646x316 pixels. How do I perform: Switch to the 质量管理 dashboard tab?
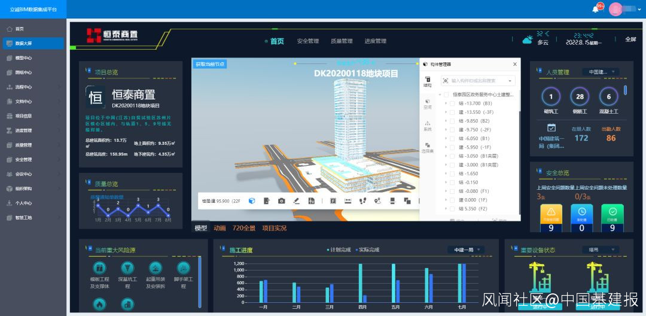point(342,41)
